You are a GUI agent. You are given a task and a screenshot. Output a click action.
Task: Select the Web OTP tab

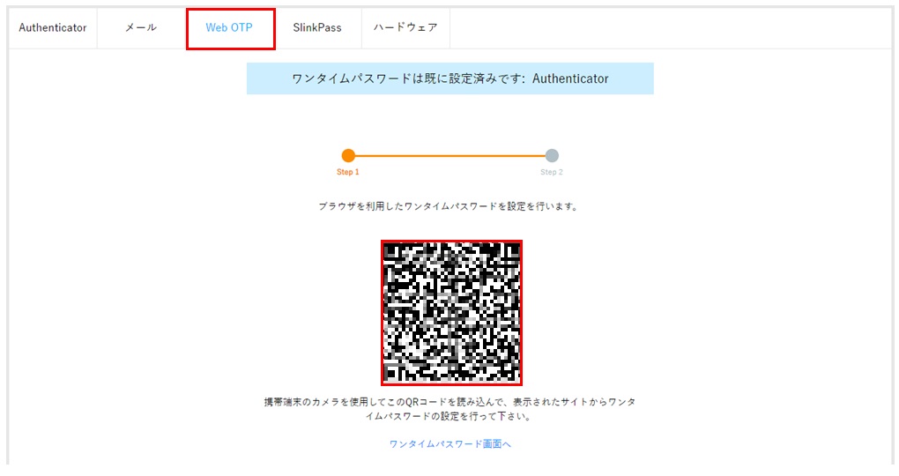pyautogui.click(x=229, y=27)
